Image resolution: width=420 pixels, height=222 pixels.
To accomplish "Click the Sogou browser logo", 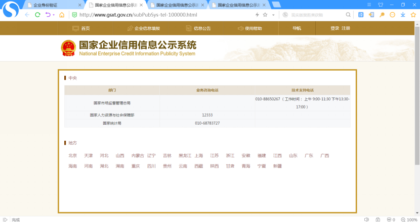I will (x=11, y=10).
